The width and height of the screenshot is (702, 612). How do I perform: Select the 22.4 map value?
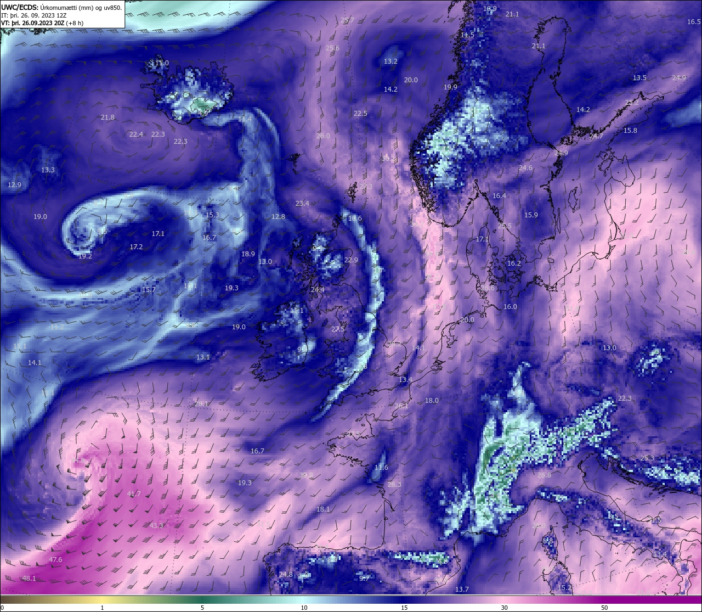click(136, 134)
